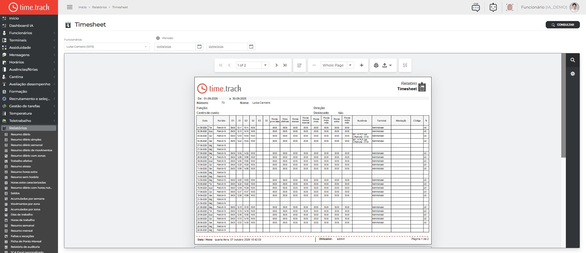Open the Horas extra caracterizadas report
Viewport: 586px width, 253px height.
click(28, 183)
